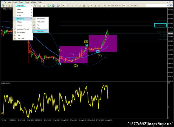Choose Fibonacci Time Zones

click(41, 22)
